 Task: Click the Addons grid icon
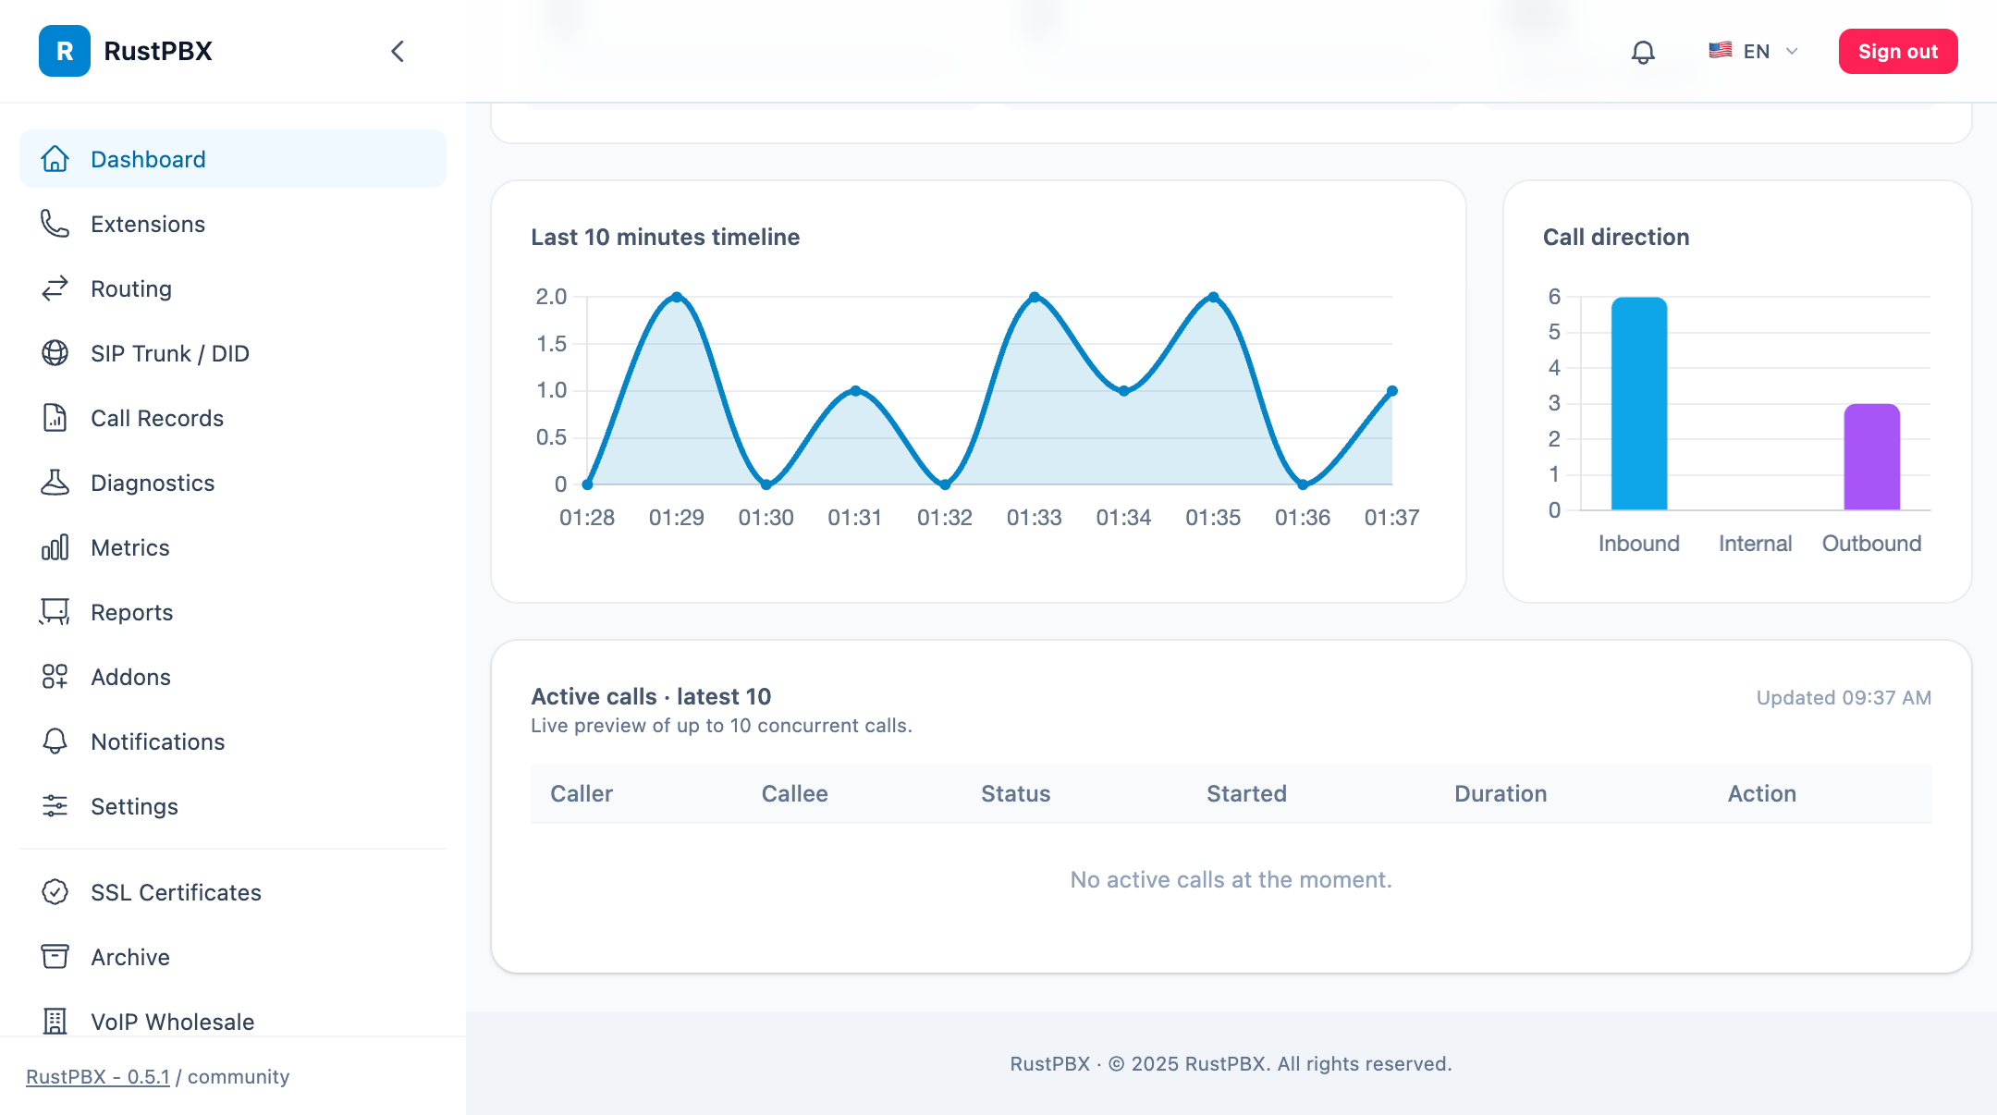(x=55, y=677)
